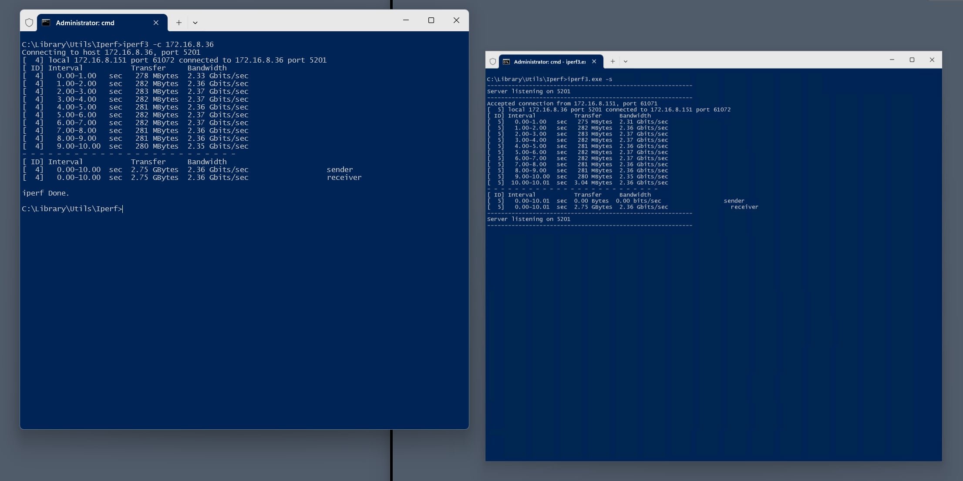The width and height of the screenshot is (963, 481).
Task: Expand the profile dropdown in the left terminal
Action: point(195,23)
